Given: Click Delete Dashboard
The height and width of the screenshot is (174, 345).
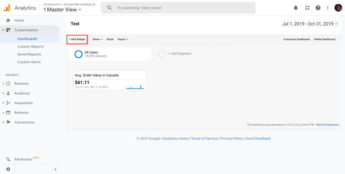Looking at the screenshot, I should click(325, 39).
